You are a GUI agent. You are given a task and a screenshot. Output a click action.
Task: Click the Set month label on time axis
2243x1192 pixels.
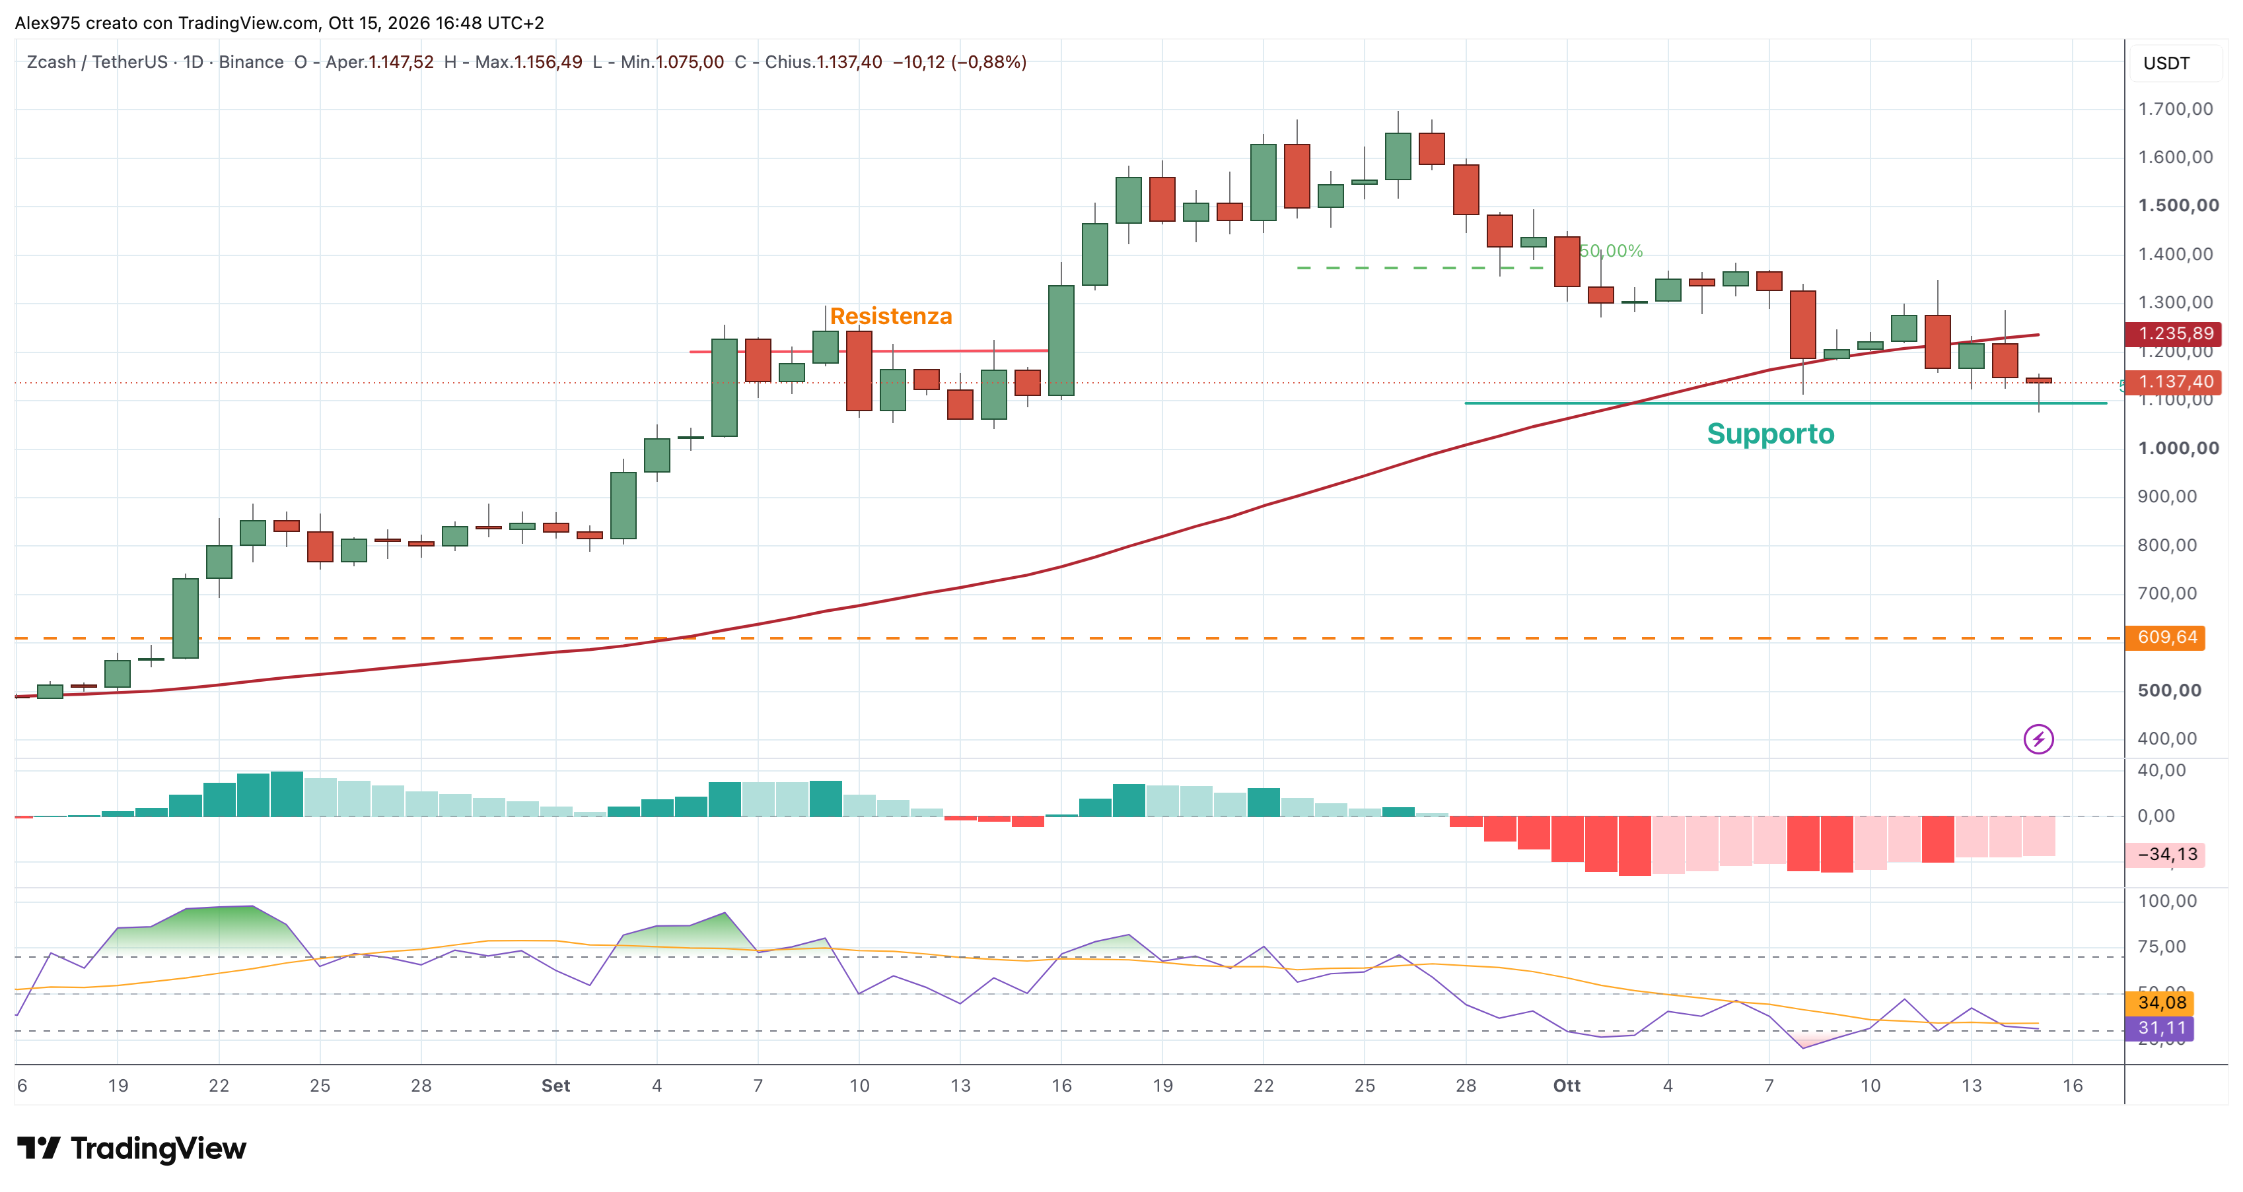click(555, 1085)
